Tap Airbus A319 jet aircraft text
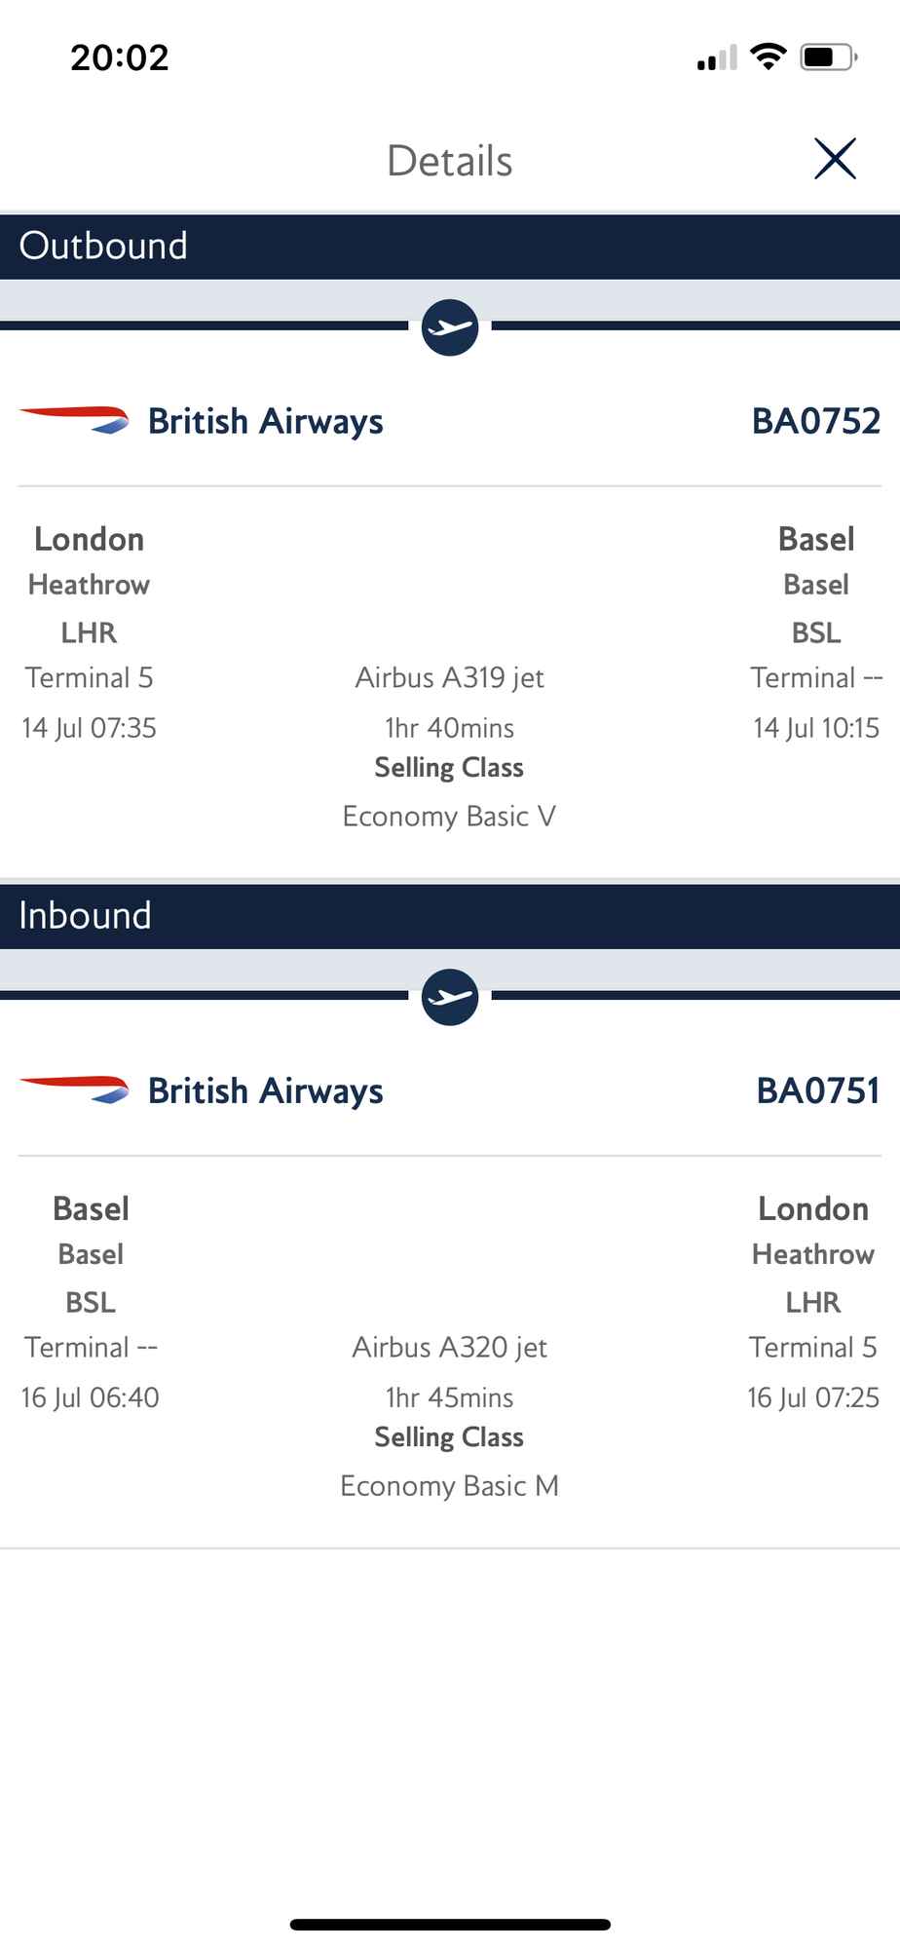 point(449,677)
